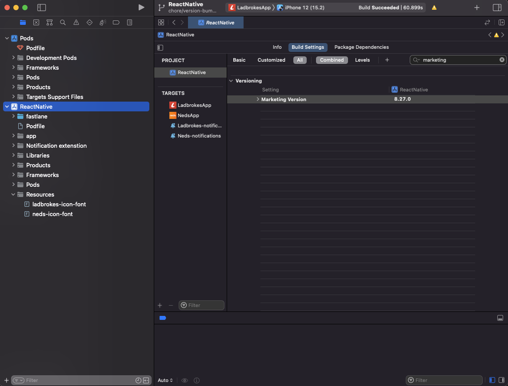Select the ReactNative project in list
This screenshot has width=508, height=386.
pyautogui.click(x=191, y=72)
